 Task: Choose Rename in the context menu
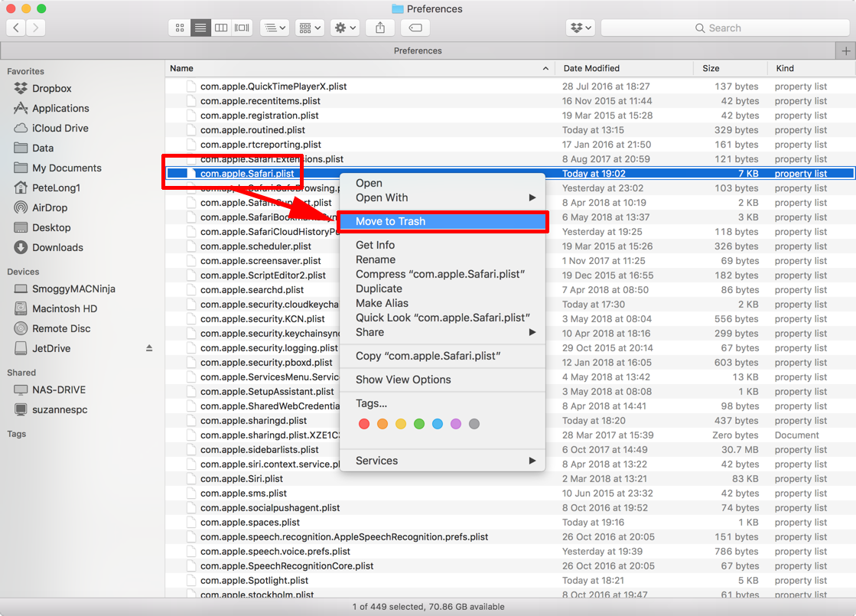coord(442,259)
